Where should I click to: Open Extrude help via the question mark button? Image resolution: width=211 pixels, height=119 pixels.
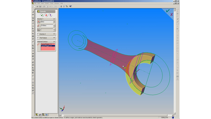pos(50,15)
